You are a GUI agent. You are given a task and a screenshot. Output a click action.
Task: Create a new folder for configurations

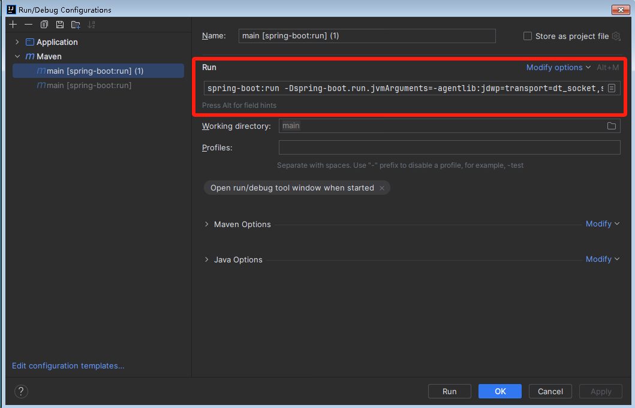[76, 25]
